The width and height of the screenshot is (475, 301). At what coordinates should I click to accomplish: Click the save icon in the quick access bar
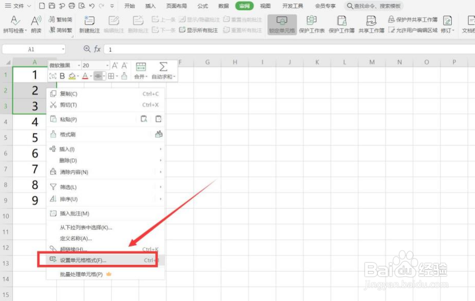[52, 6]
